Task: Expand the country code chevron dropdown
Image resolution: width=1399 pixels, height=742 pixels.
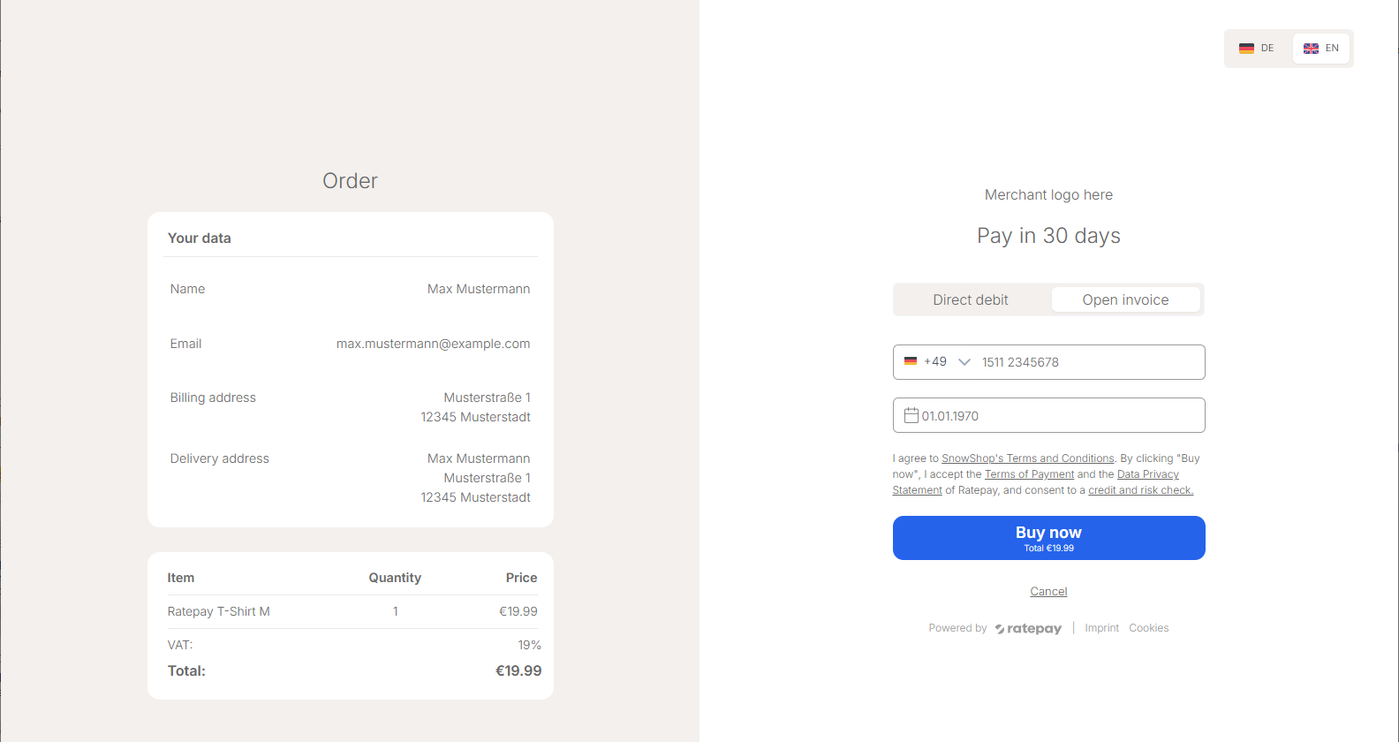Action: pos(964,362)
